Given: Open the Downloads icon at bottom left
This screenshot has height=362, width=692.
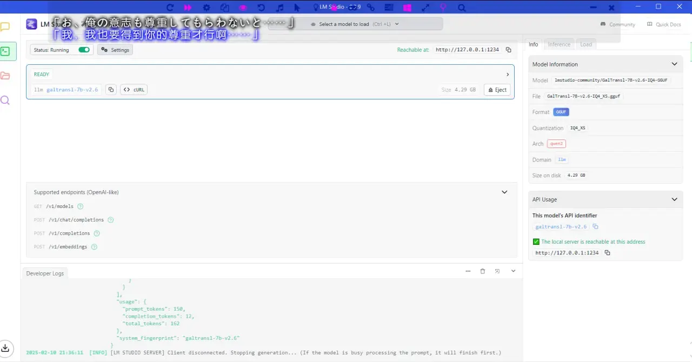Looking at the screenshot, I should tap(5, 347).
